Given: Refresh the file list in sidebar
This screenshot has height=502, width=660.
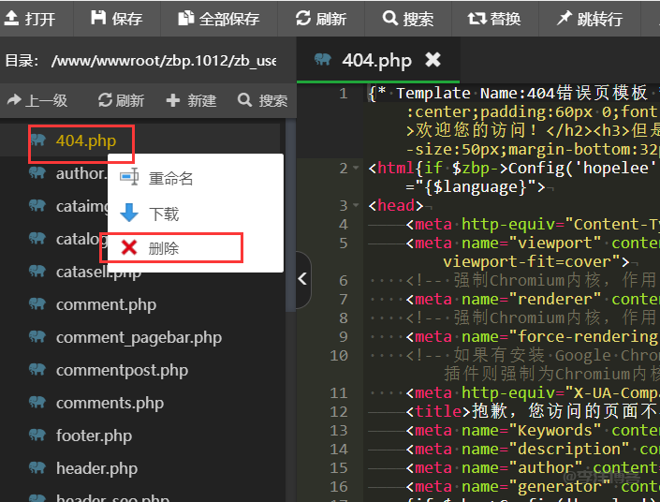Looking at the screenshot, I should point(121,100).
